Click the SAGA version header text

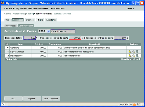pyautogui.click(x=34, y=9)
